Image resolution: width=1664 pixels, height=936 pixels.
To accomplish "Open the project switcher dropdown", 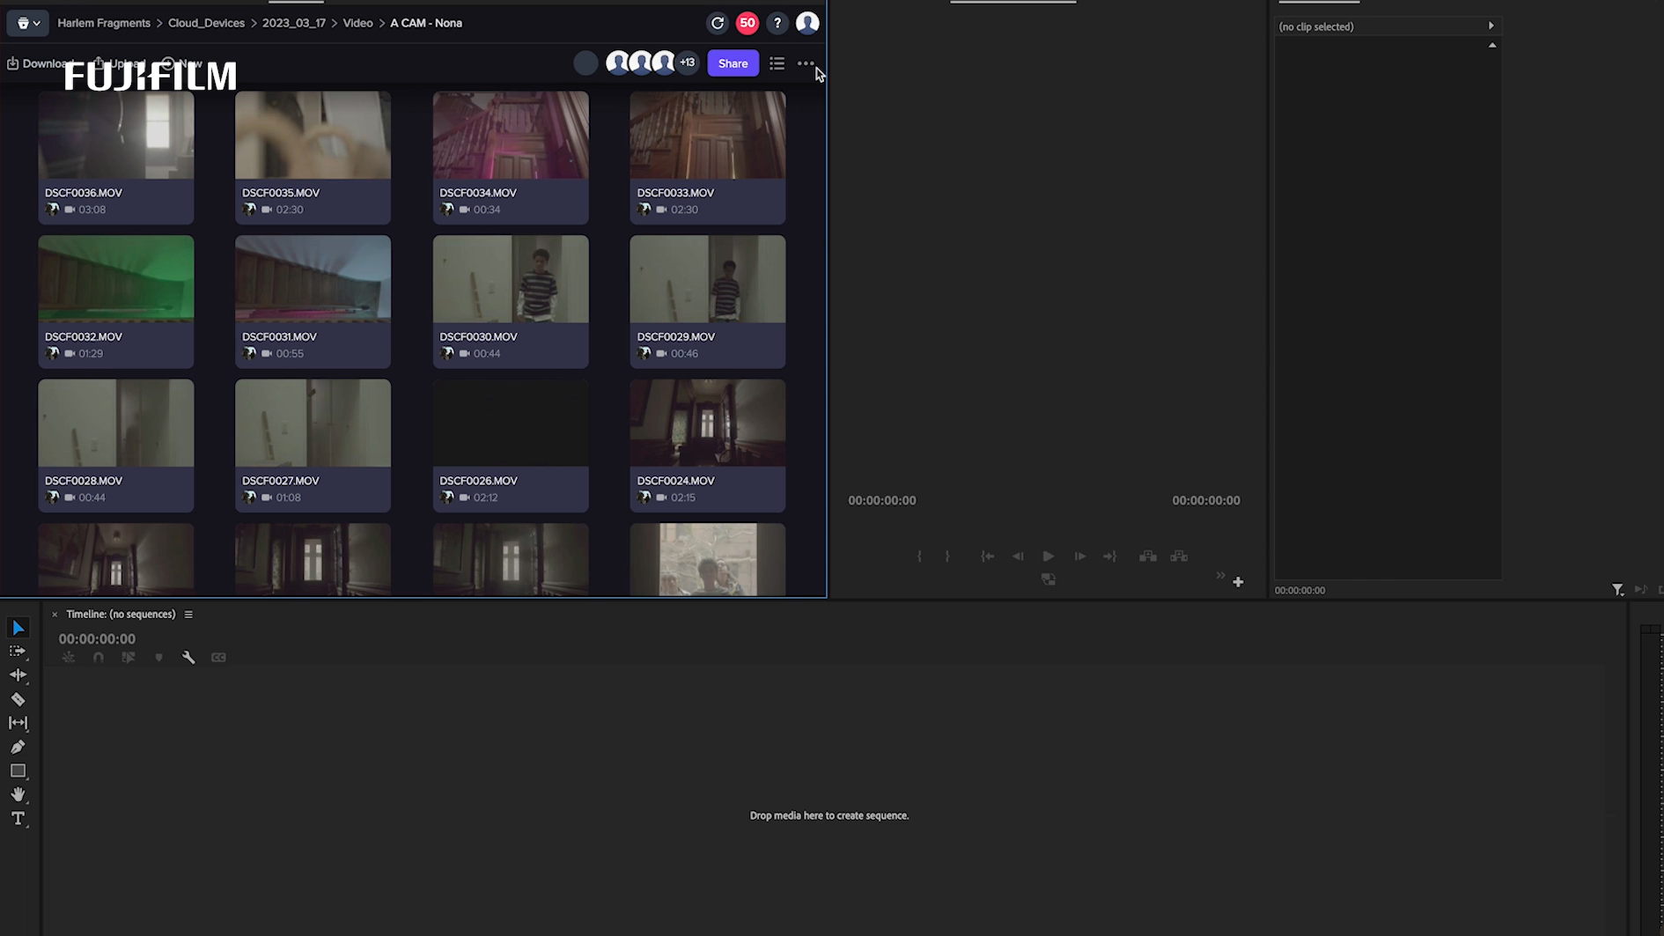I will 28,23.
